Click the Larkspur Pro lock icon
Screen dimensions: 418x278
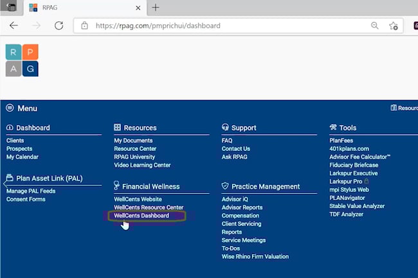click(x=367, y=181)
